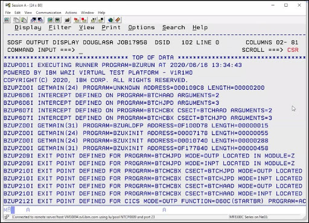Click BZUP210I CSECT=BTCHJPD MODE=INPT line
This screenshot has width=309, height=223.
[x=153, y=178]
